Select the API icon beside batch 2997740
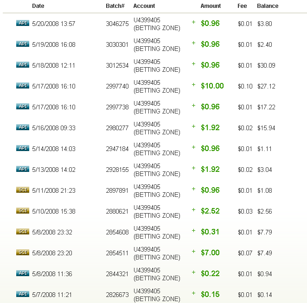The height and width of the screenshot is (303, 307). click(22, 86)
